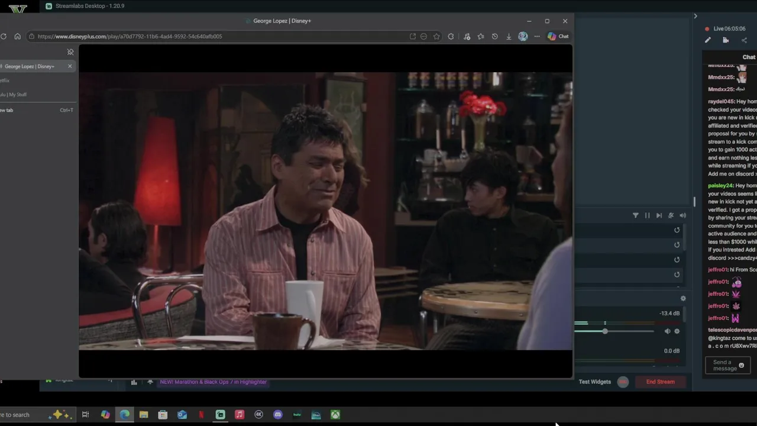Open the Favorites list icon
757x426 pixels.
pyautogui.click(x=481, y=36)
